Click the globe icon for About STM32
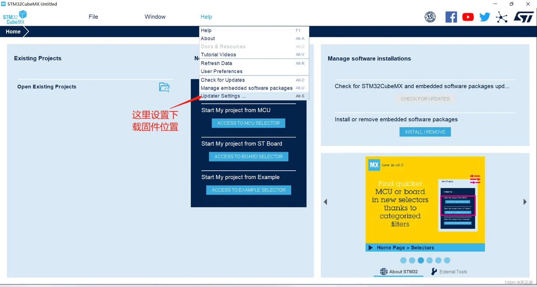The image size is (537, 287). [x=384, y=272]
